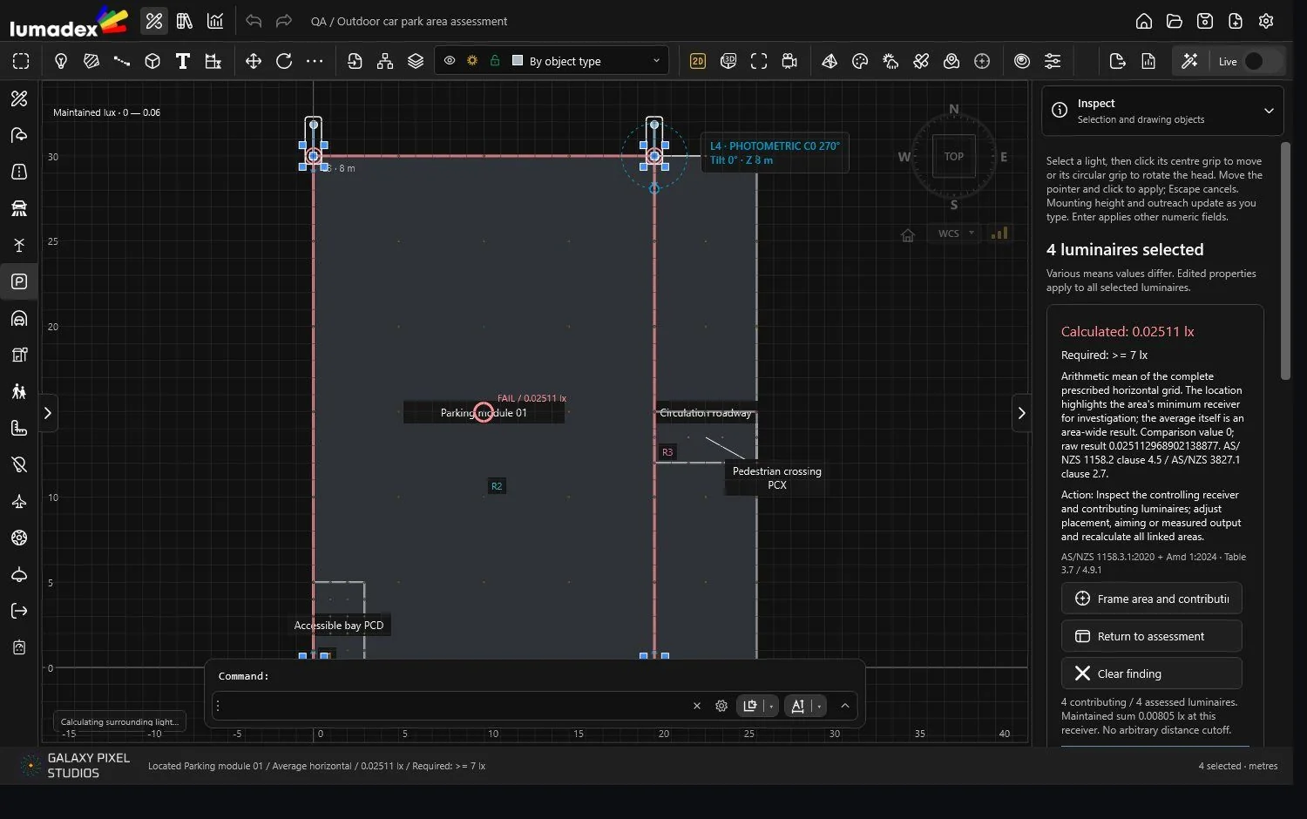
Task: Toggle the signal bars icon near WCS
Action: [999, 233]
